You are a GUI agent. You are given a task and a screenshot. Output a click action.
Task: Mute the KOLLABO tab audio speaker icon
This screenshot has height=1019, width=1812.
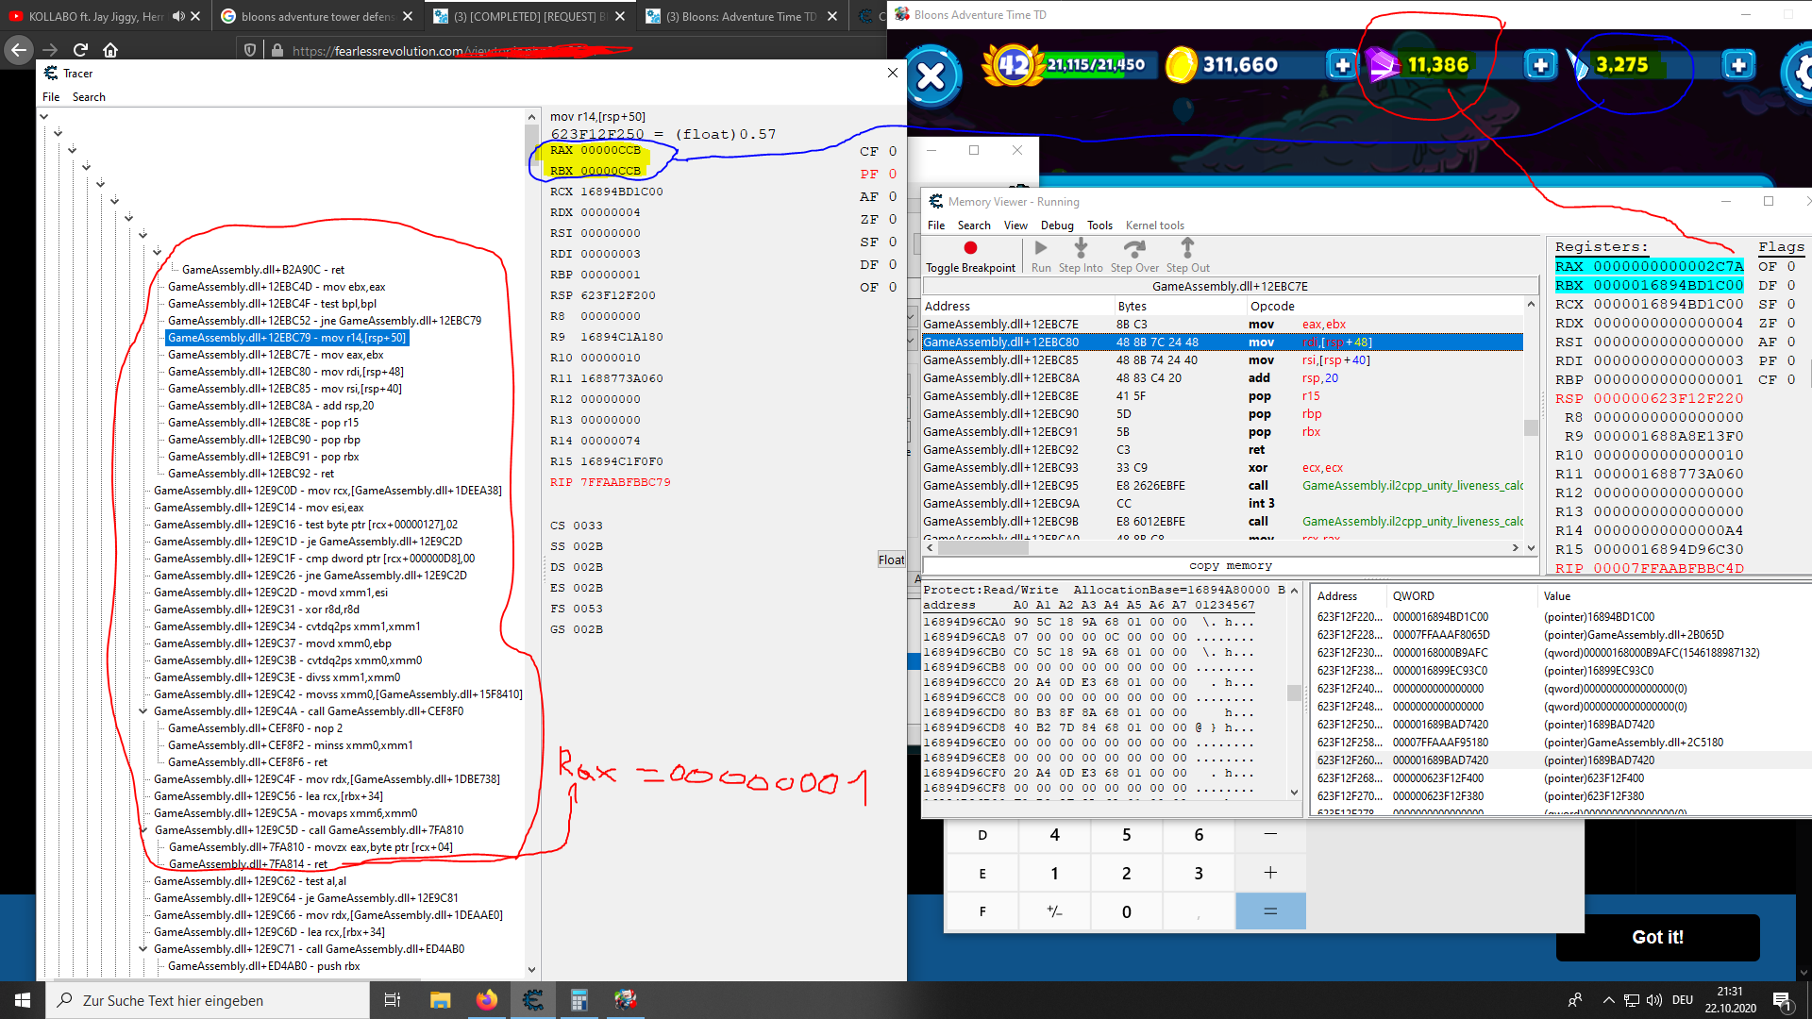(x=178, y=16)
